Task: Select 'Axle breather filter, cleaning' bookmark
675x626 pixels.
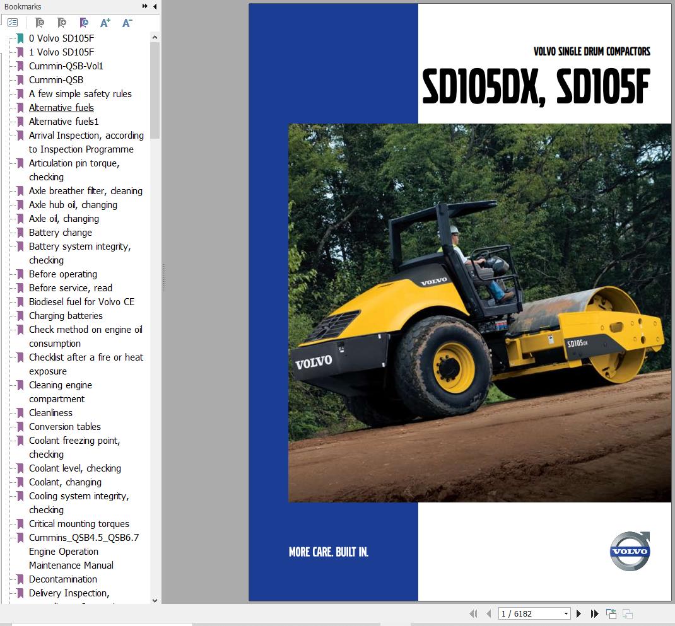Action: tap(86, 191)
